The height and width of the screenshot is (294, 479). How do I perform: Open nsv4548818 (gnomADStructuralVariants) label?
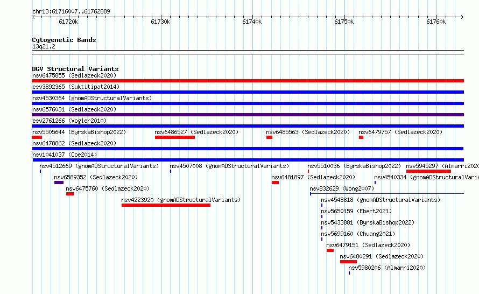[x=381, y=200]
